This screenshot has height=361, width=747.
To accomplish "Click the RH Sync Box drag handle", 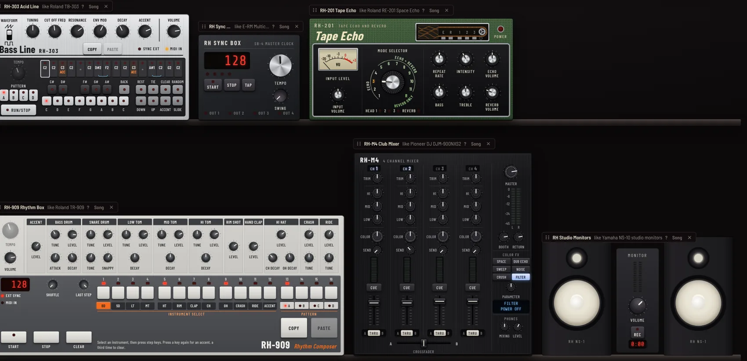I will pyautogui.click(x=203, y=27).
